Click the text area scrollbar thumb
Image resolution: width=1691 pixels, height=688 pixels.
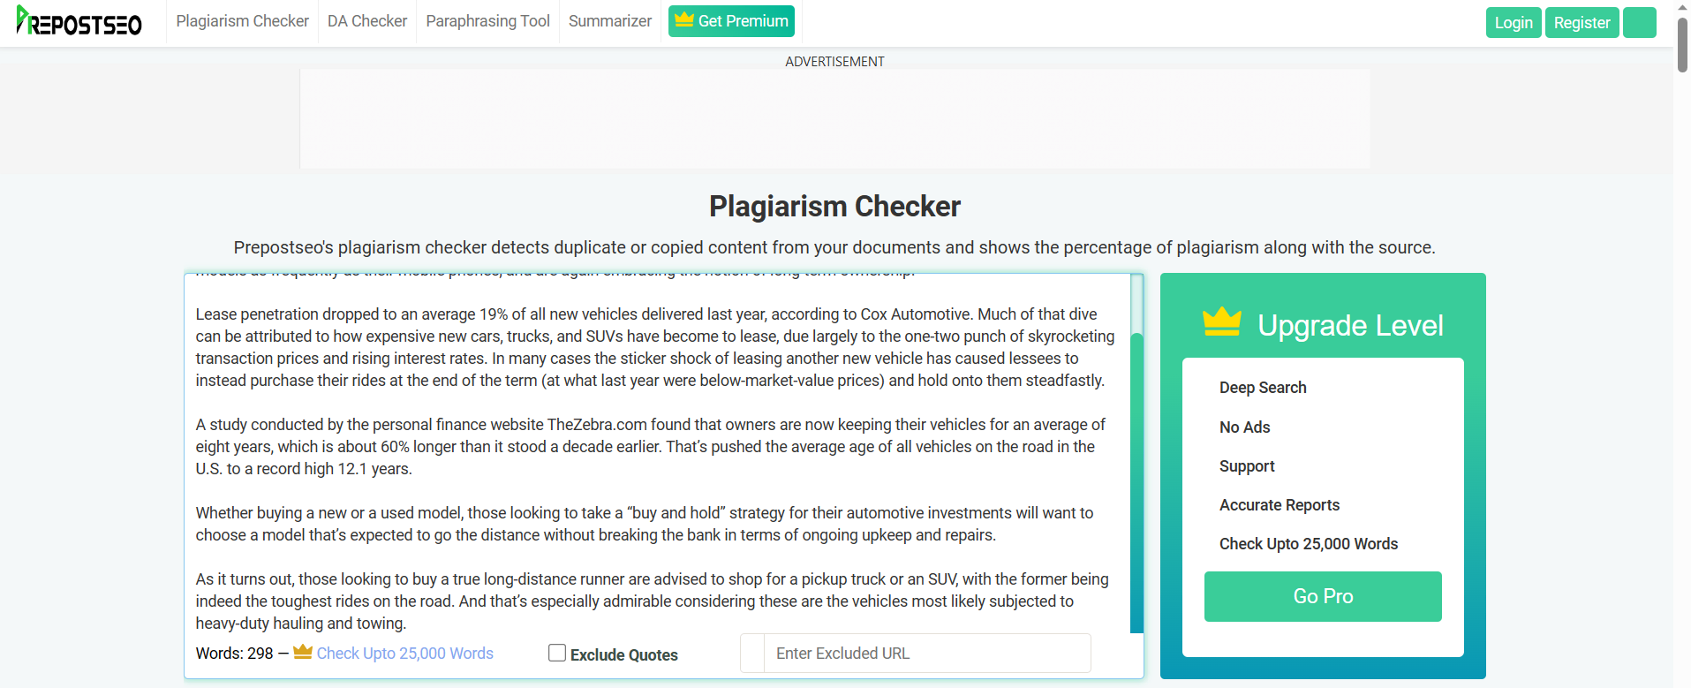[x=1137, y=481]
